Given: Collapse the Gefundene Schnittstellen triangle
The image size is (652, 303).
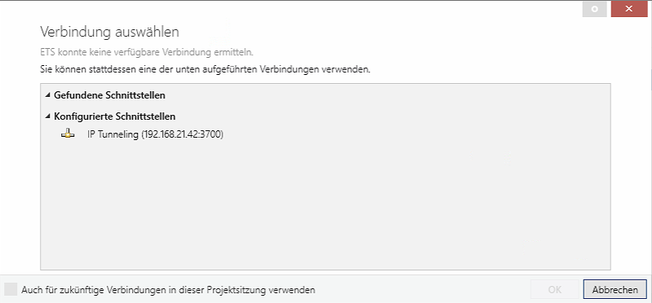Looking at the screenshot, I should tap(48, 95).
